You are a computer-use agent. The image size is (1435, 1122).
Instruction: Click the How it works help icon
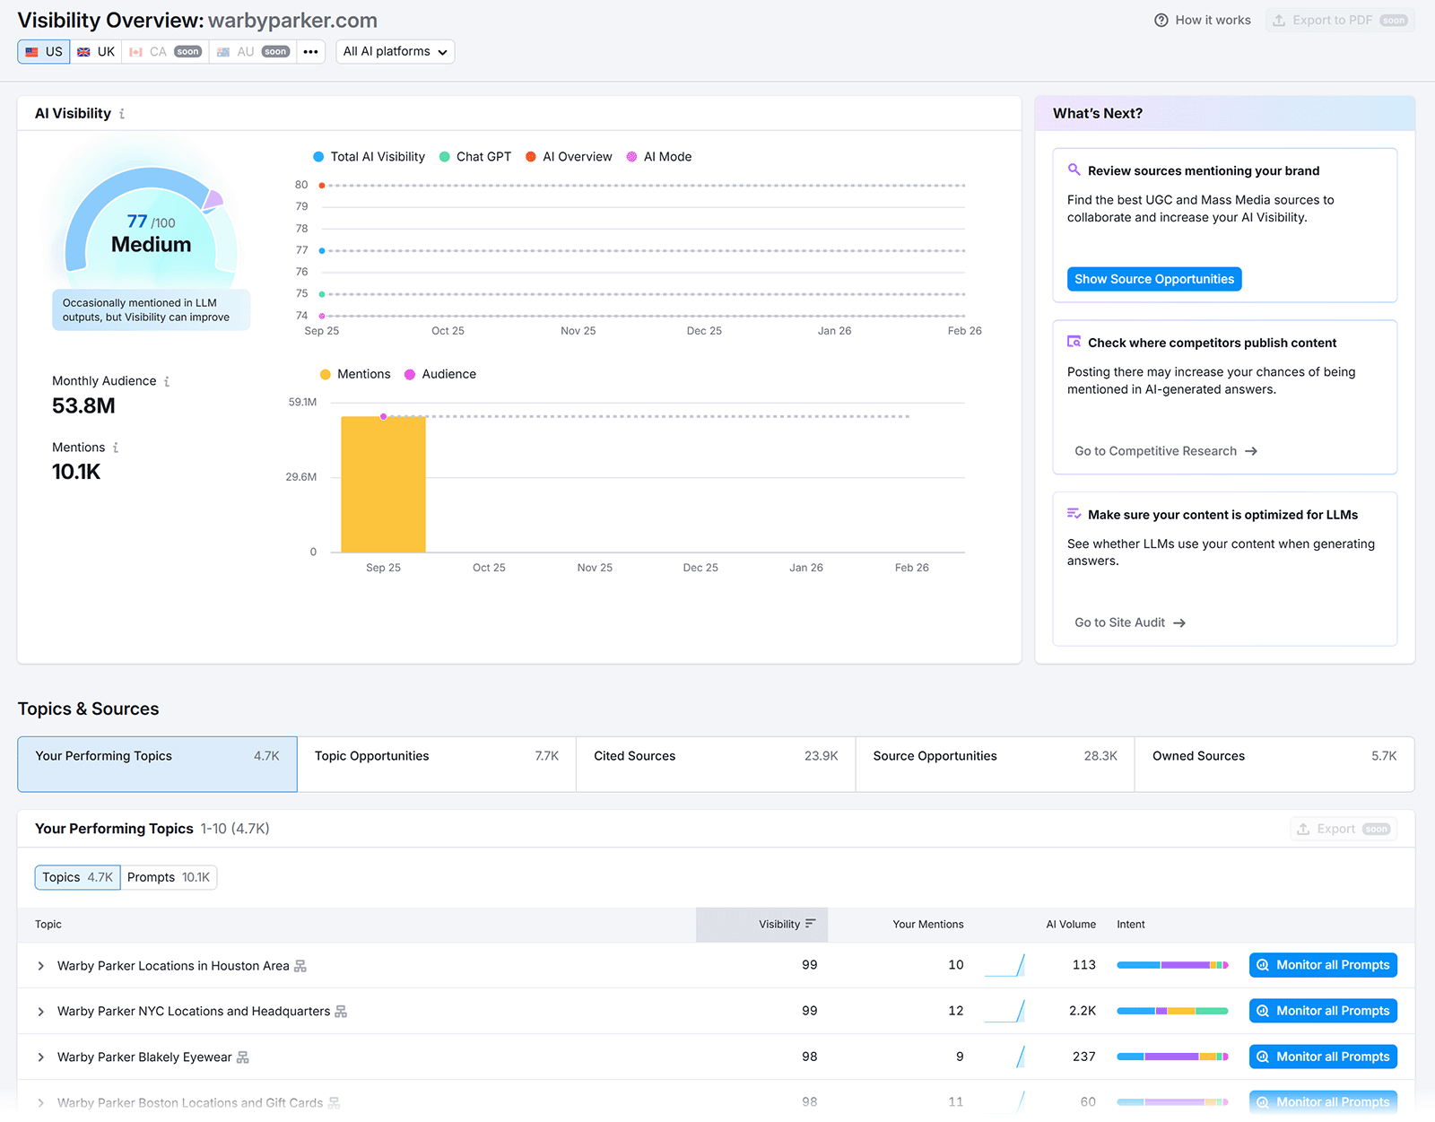pyautogui.click(x=1161, y=20)
